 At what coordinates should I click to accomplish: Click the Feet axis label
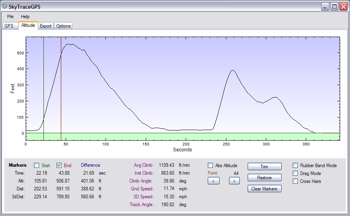(x=13, y=88)
